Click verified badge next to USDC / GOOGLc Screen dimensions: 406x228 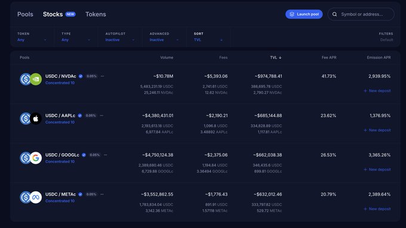84,155
